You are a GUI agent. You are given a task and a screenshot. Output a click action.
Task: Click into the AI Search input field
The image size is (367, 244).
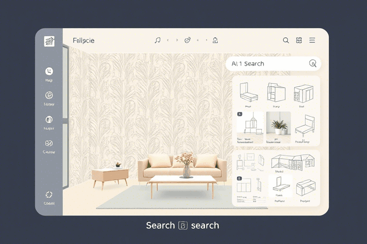[x=268, y=63]
